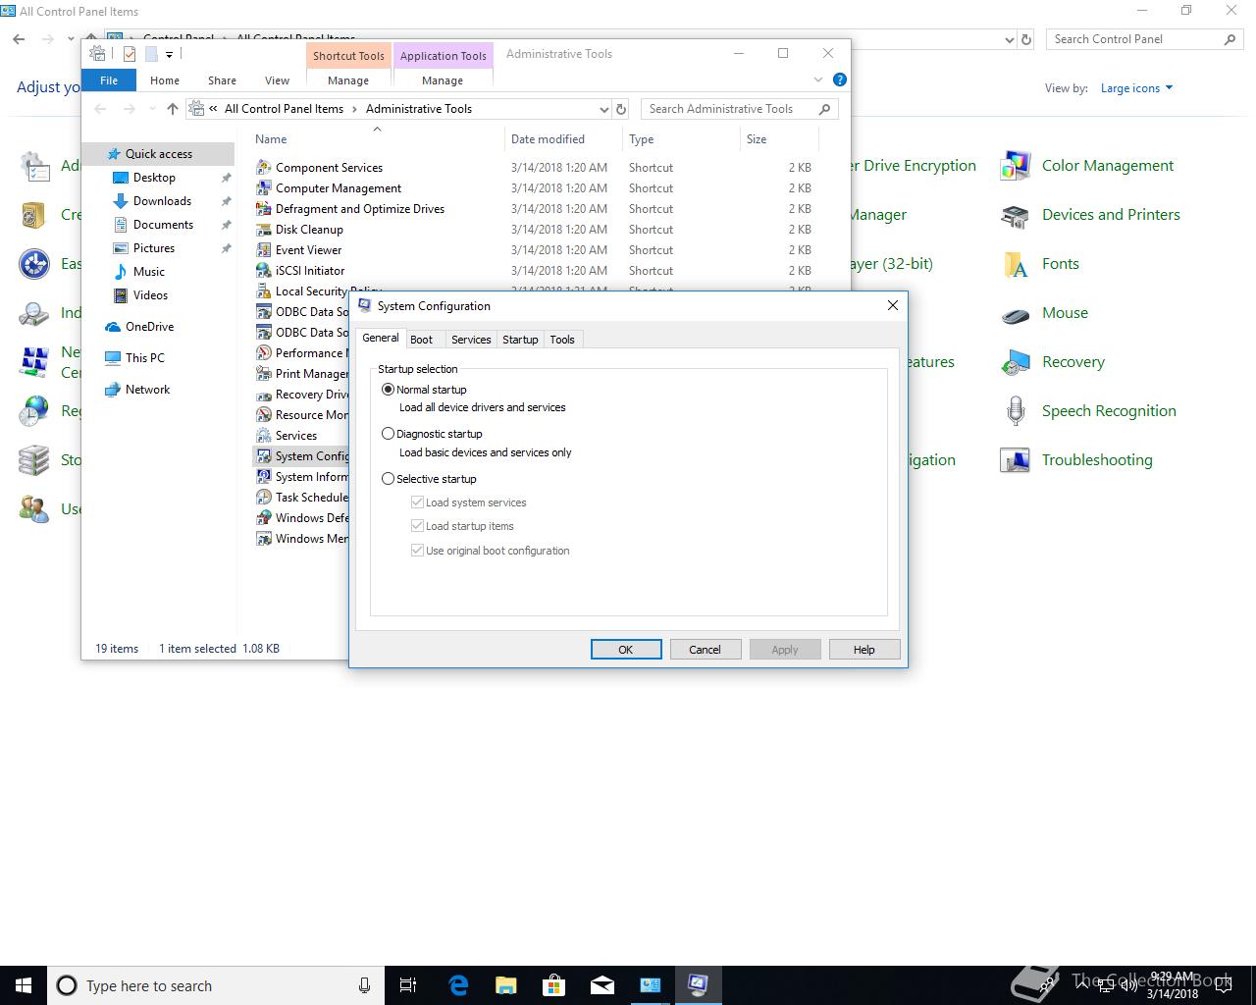Select the Resource Monitor icon
Screen dimensions: 1256x1005
(x=263, y=415)
